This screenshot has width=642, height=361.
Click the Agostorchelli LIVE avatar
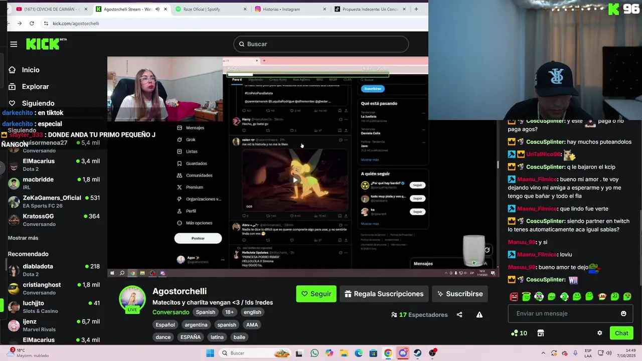tap(132, 300)
